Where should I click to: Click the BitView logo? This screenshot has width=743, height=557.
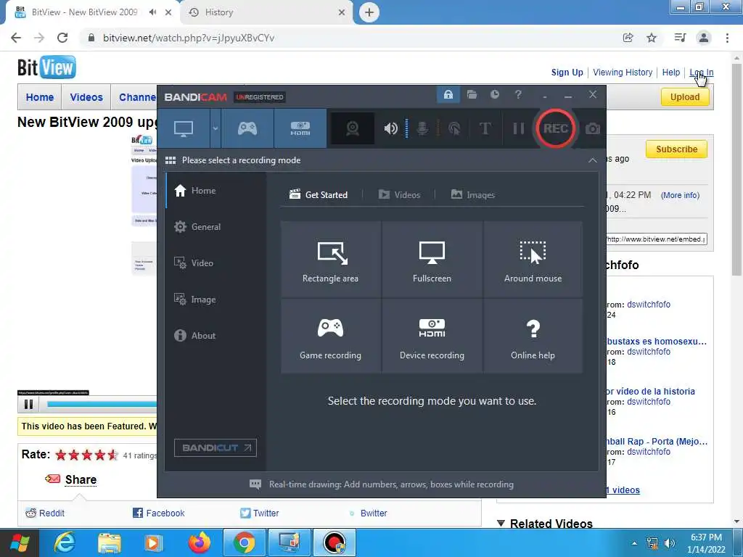click(46, 67)
